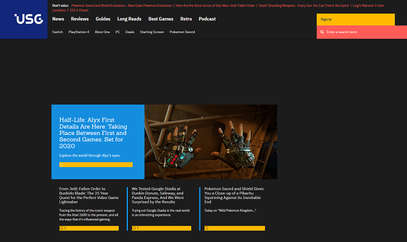The image size is (407, 242).
Task: Click the yellow comment bar under Pikachu article
Action: (x=235, y=228)
